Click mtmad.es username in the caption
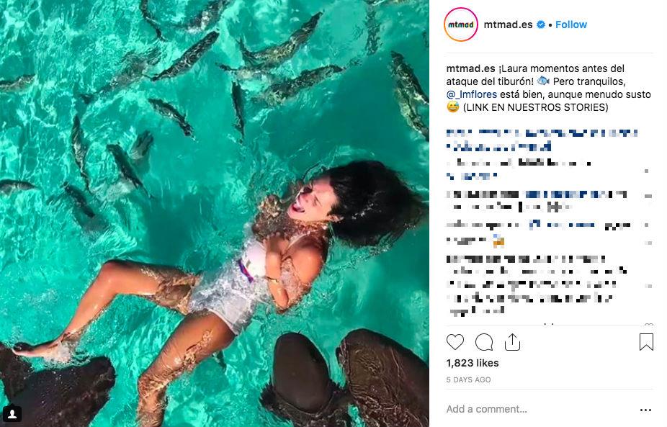 tap(468, 68)
